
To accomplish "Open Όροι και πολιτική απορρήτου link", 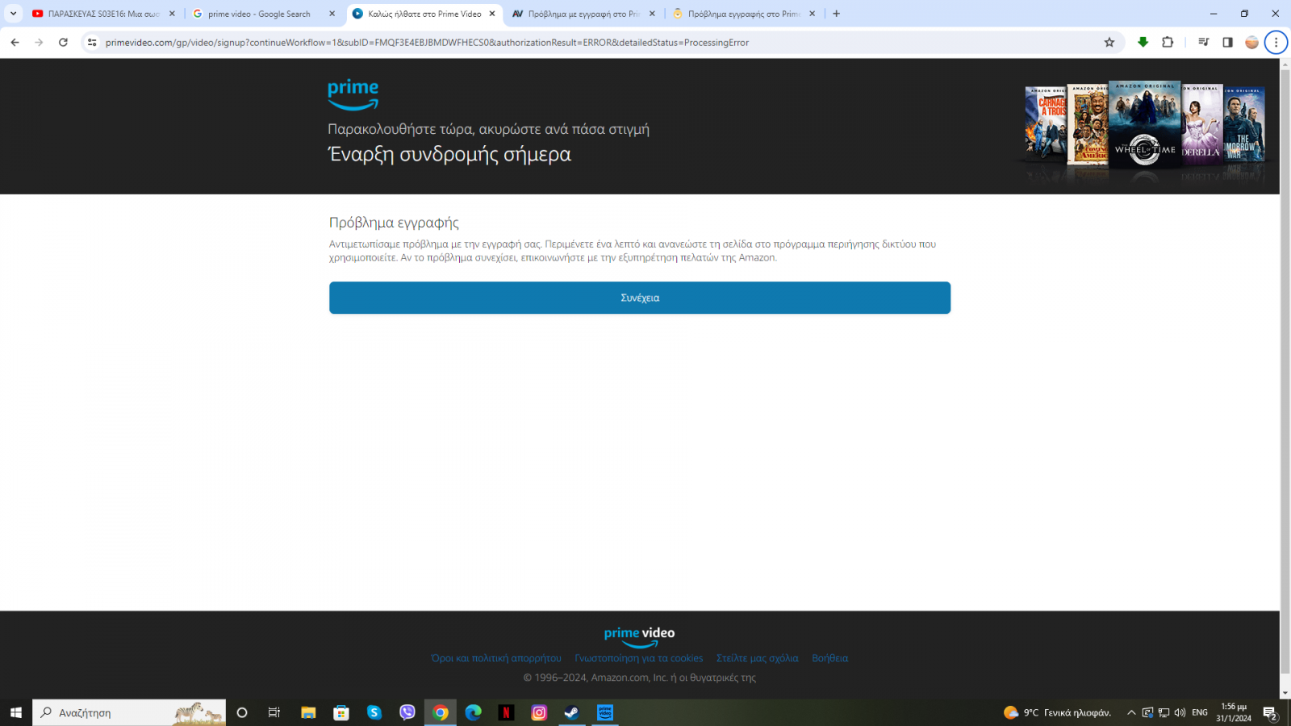I will coord(495,658).
